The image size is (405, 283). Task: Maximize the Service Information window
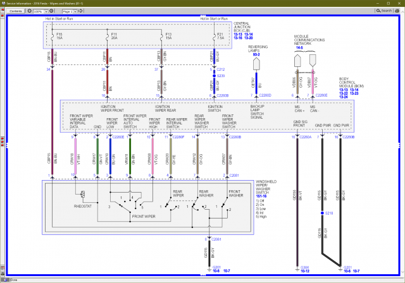[x=389, y=3]
